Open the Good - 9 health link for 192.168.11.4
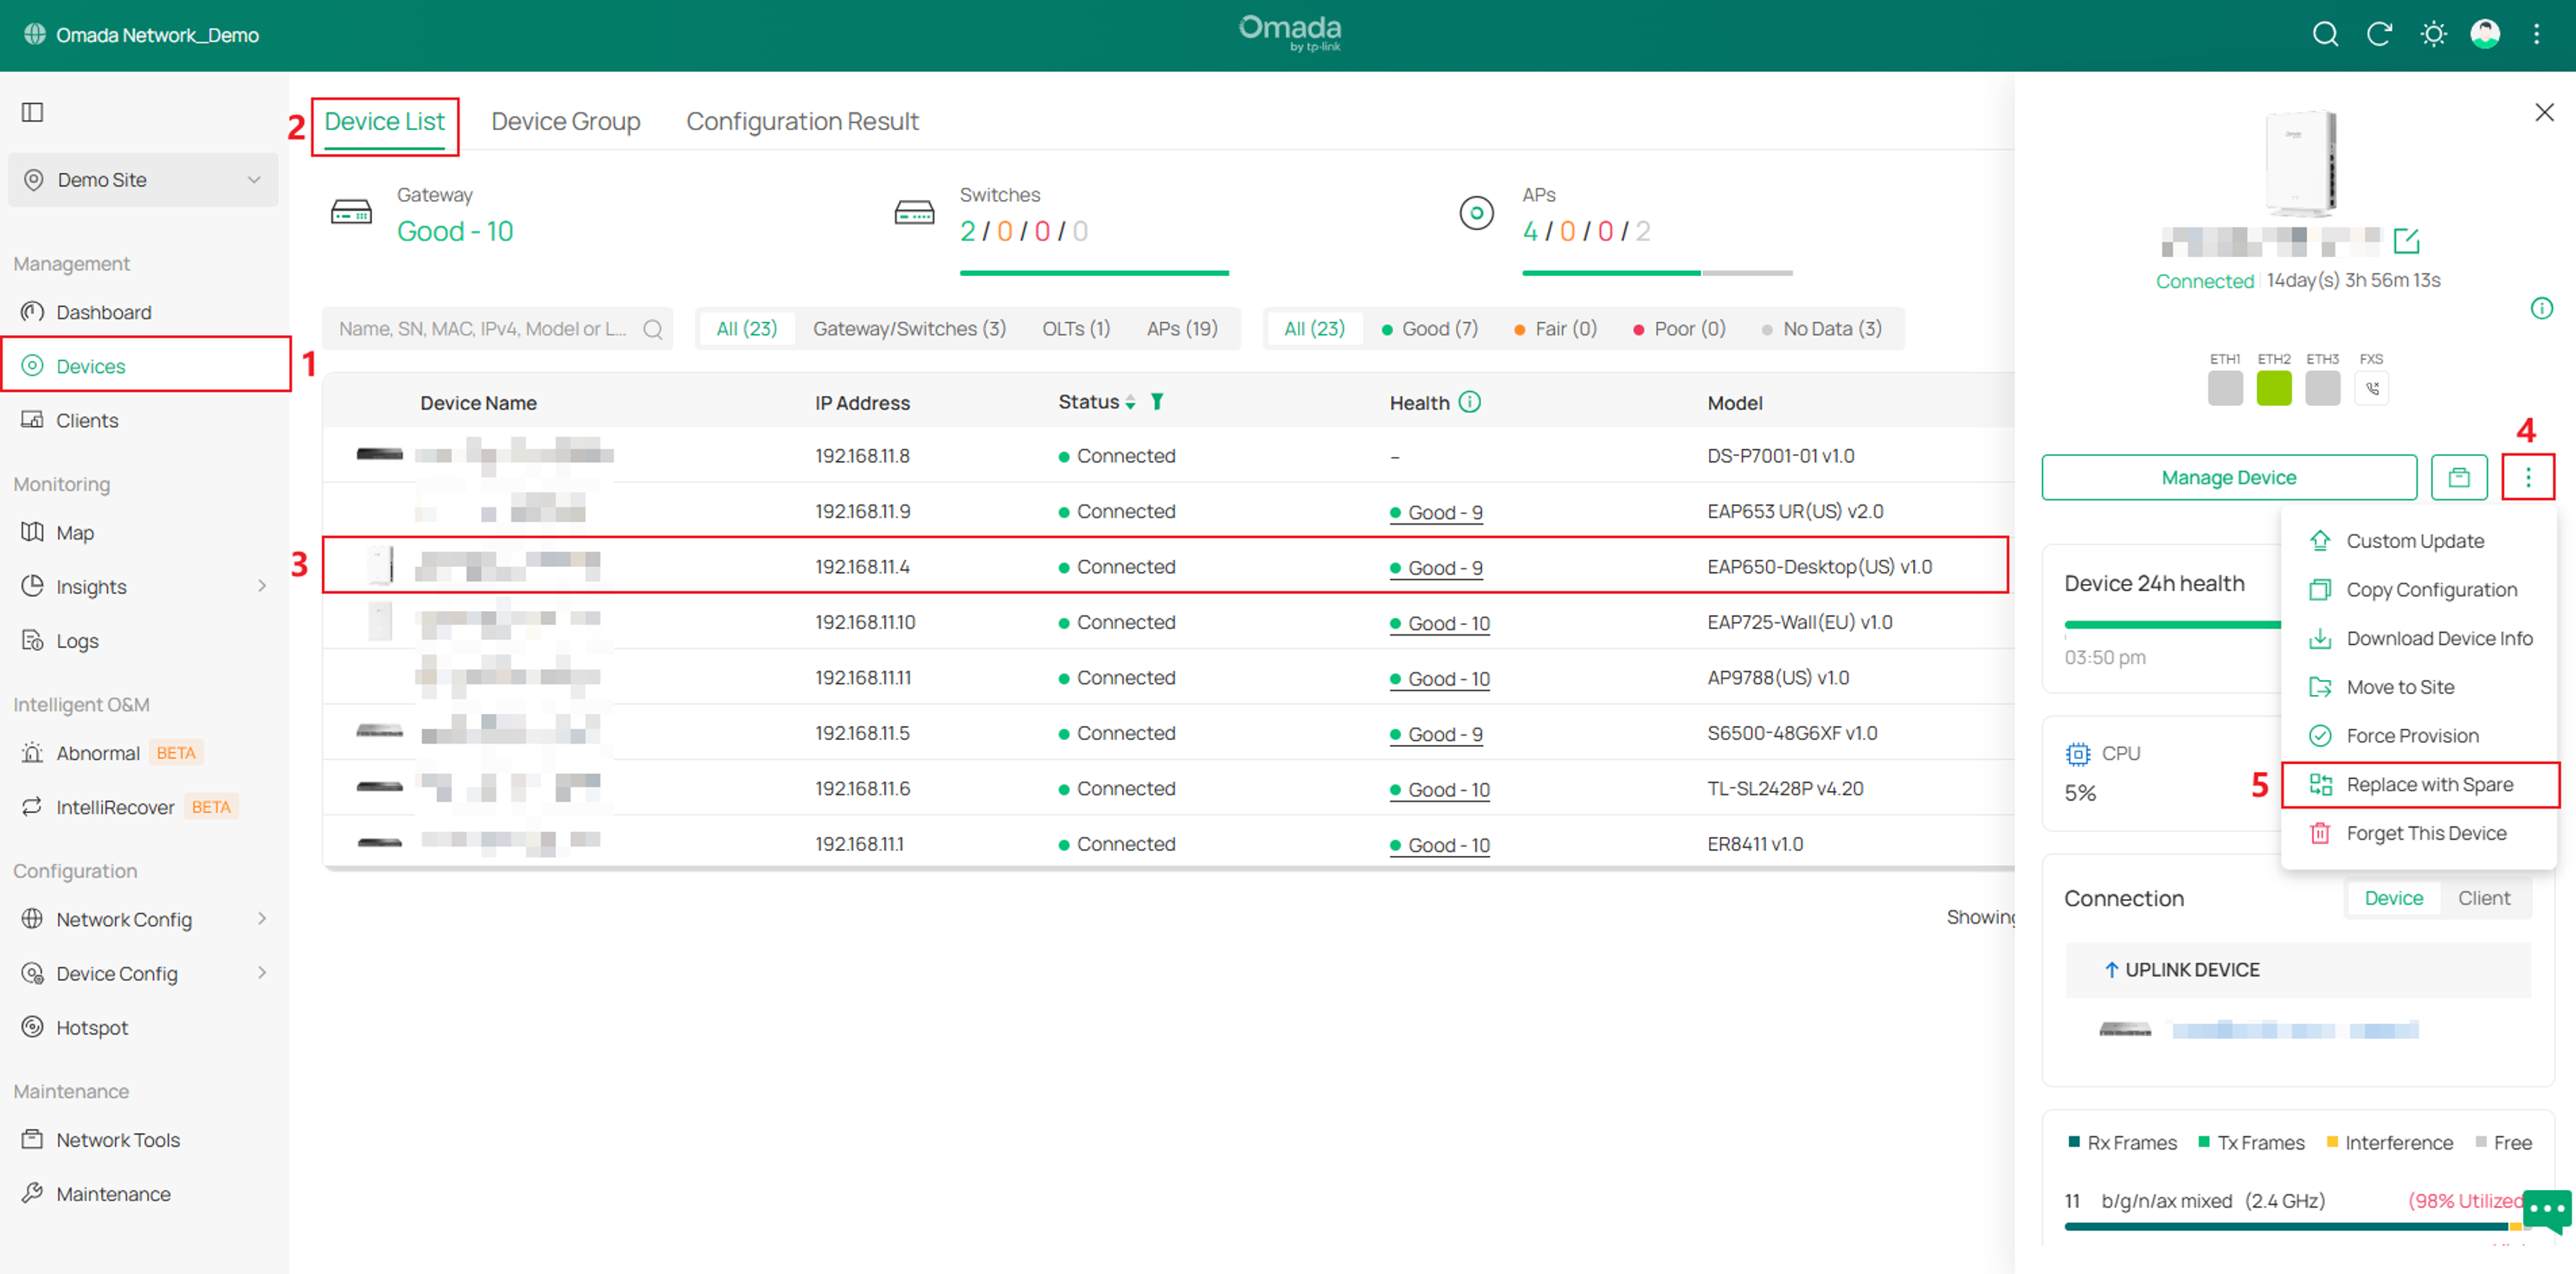Image resolution: width=2576 pixels, height=1274 pixels. click(x=1437, y=568)
